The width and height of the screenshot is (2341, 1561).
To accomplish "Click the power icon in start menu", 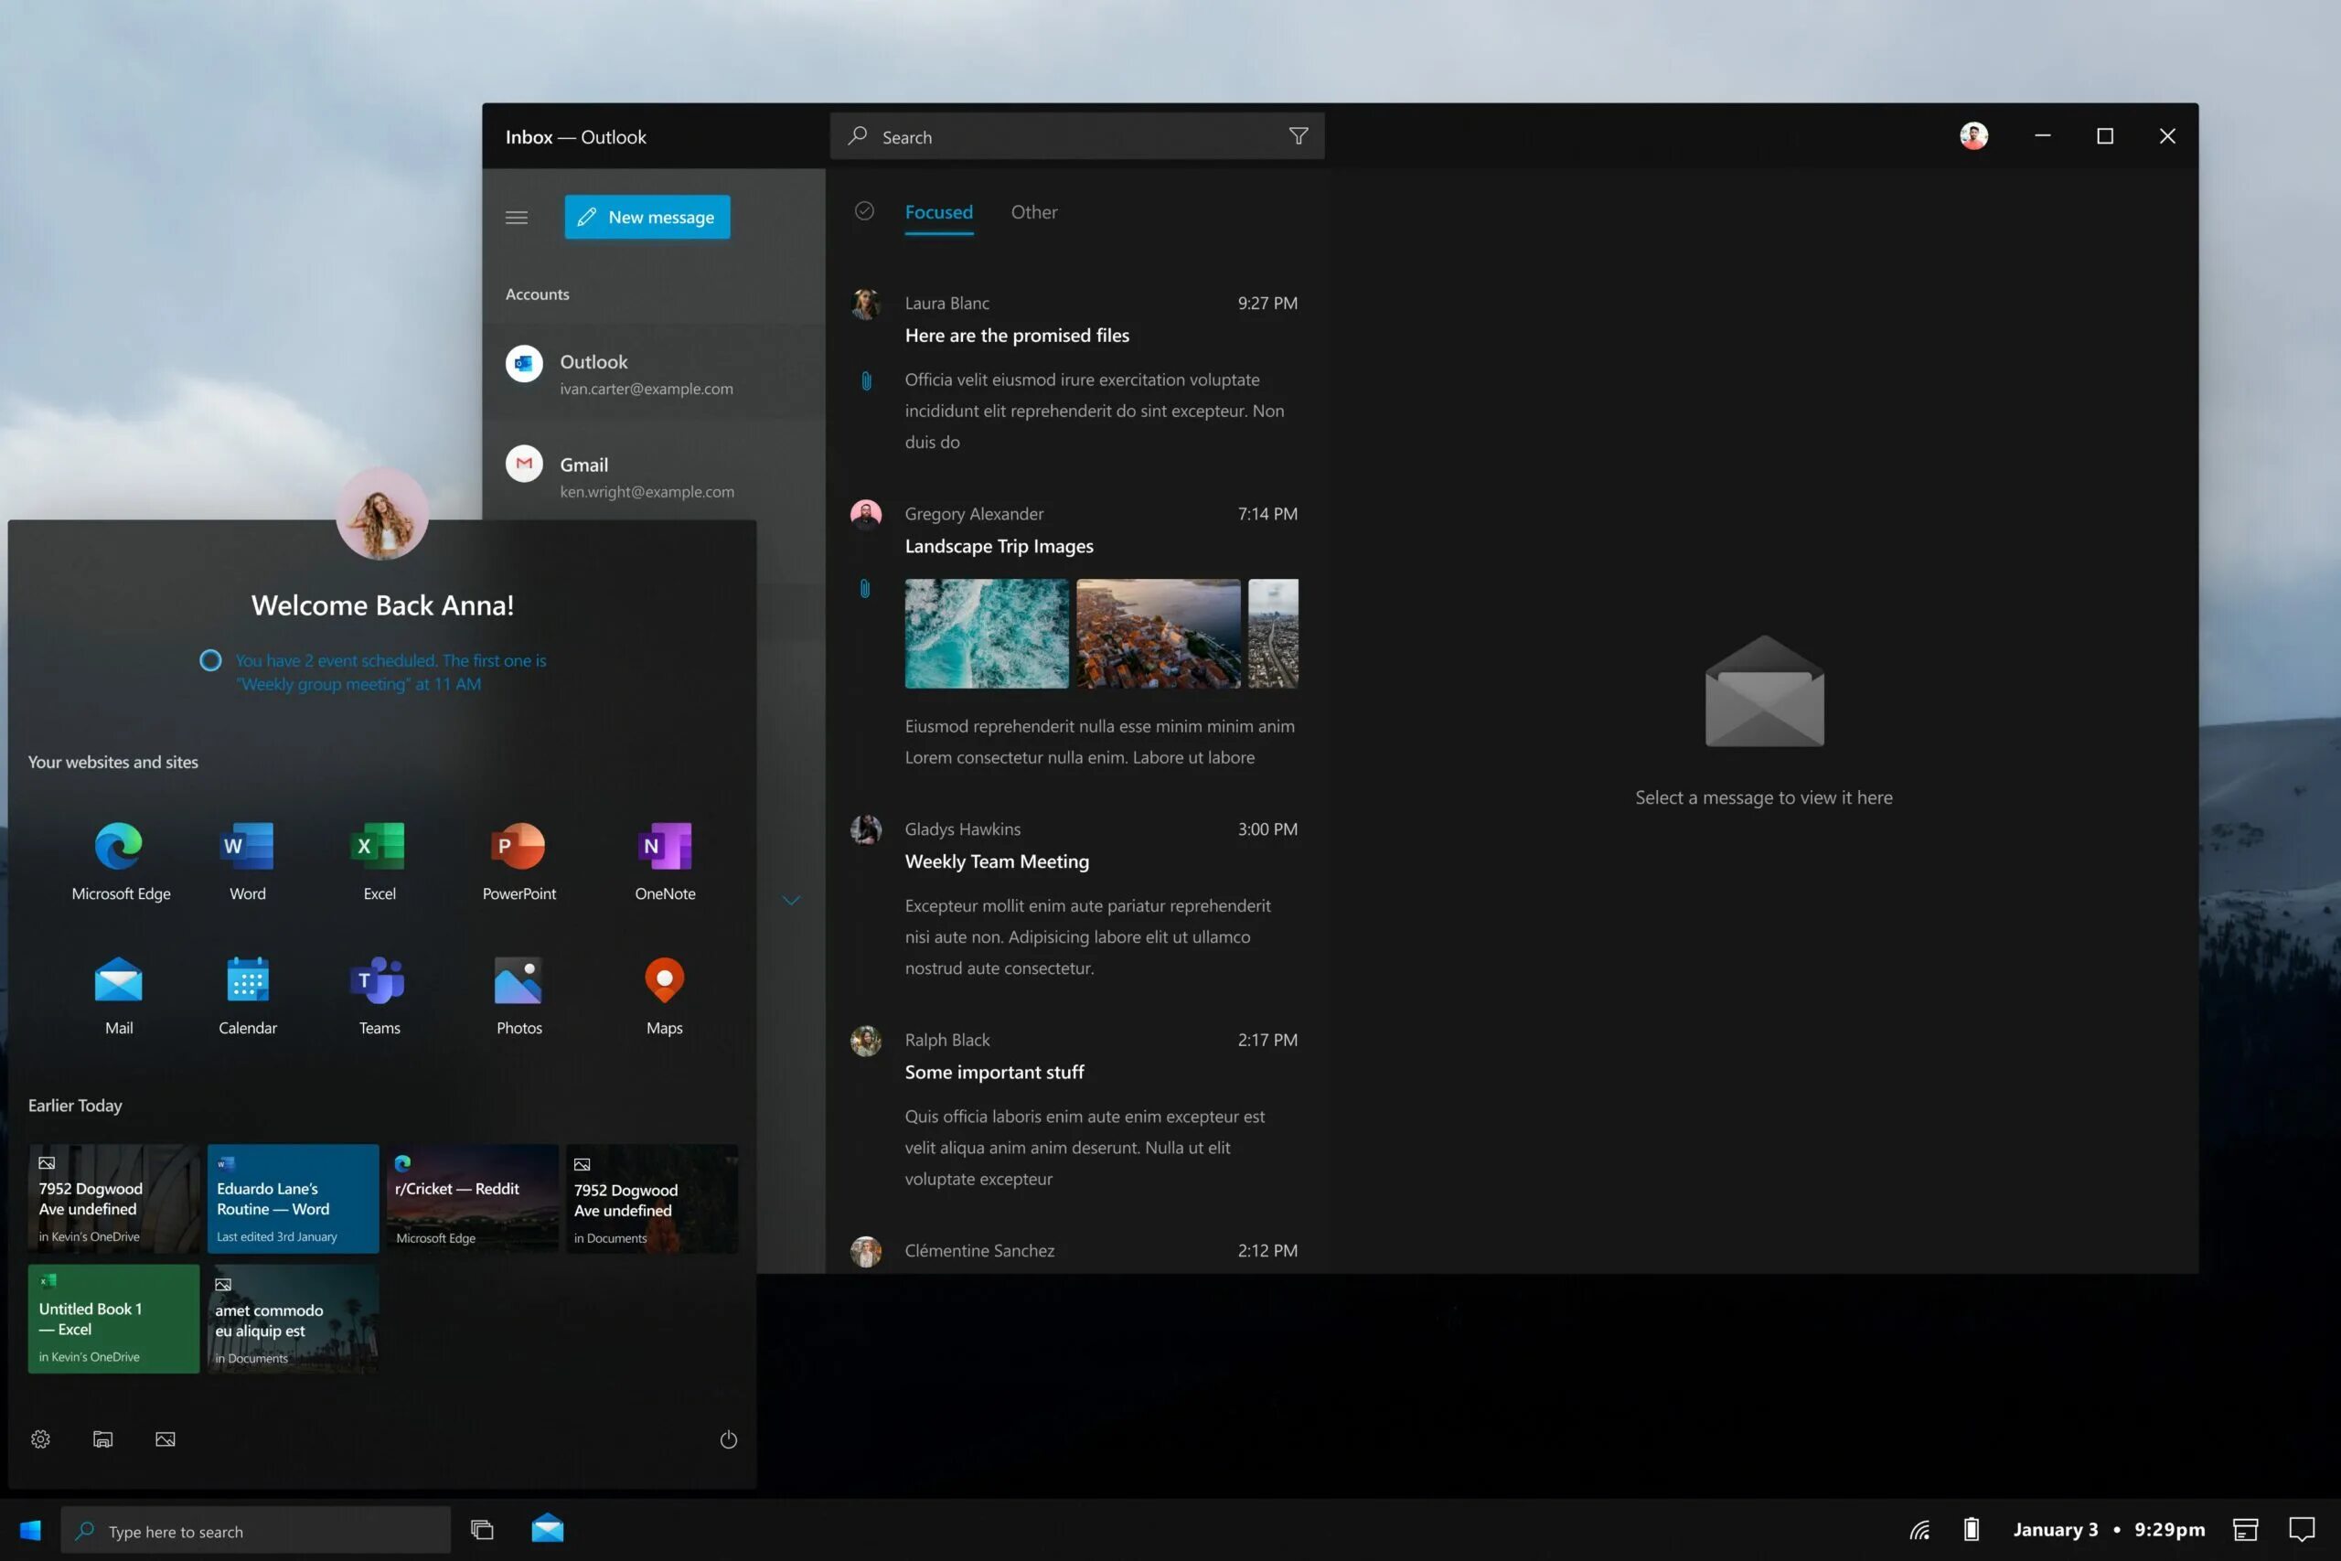I will [x=729, y=1439].
